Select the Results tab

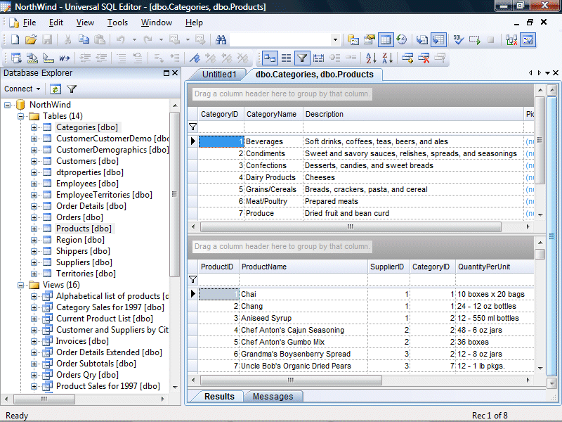click(219, 396)
